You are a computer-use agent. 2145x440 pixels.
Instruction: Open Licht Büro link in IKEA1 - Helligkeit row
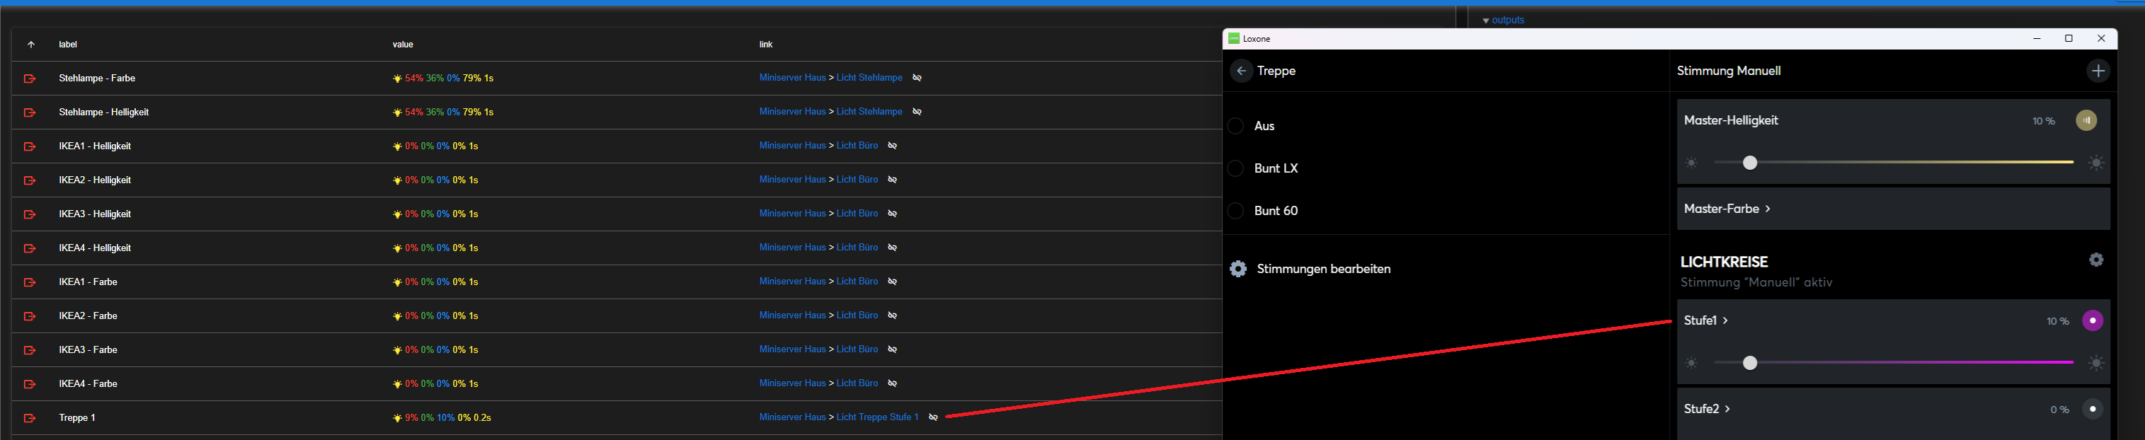tap(858, 146)
